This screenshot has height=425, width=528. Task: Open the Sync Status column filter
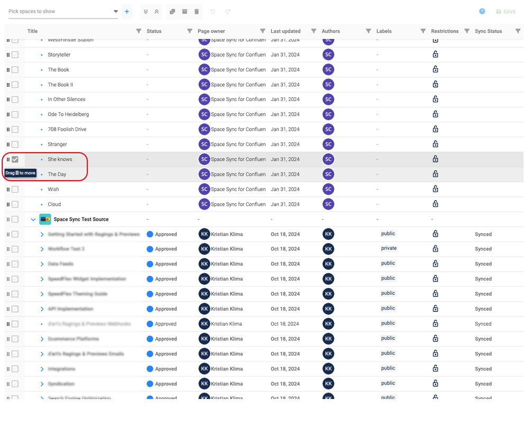click(518, 31)
